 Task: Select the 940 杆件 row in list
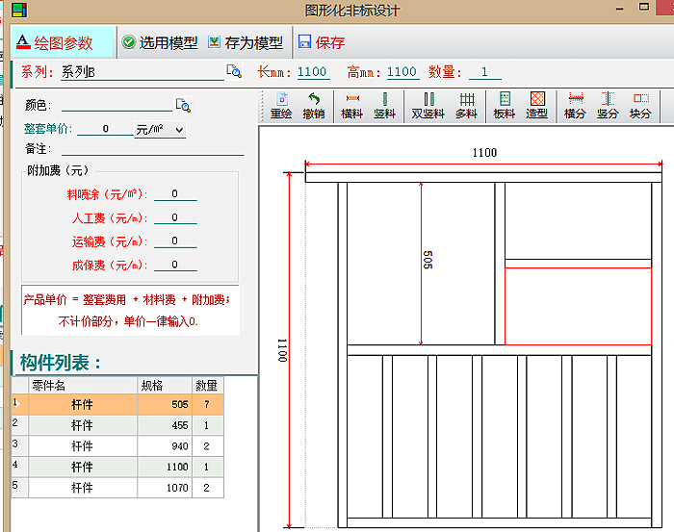tap(117, 446)
